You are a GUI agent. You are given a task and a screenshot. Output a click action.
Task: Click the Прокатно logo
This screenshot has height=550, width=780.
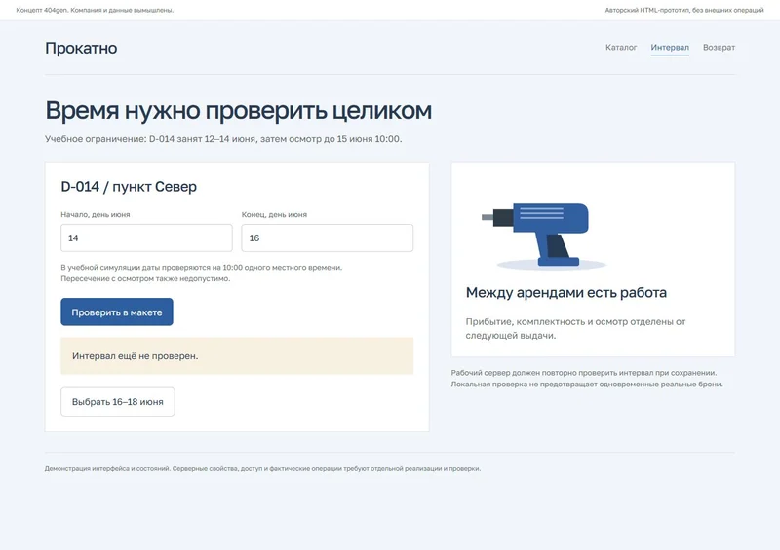pyautogui.click(x=81, y=49)
